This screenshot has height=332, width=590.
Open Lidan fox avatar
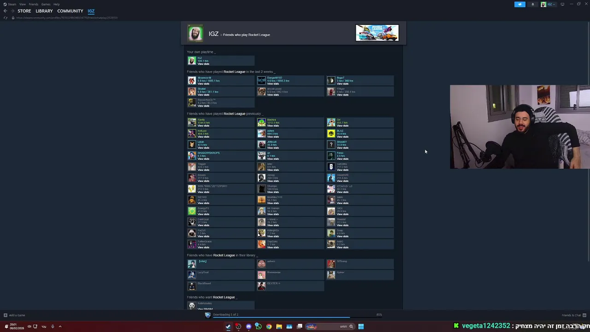[192, 145]
